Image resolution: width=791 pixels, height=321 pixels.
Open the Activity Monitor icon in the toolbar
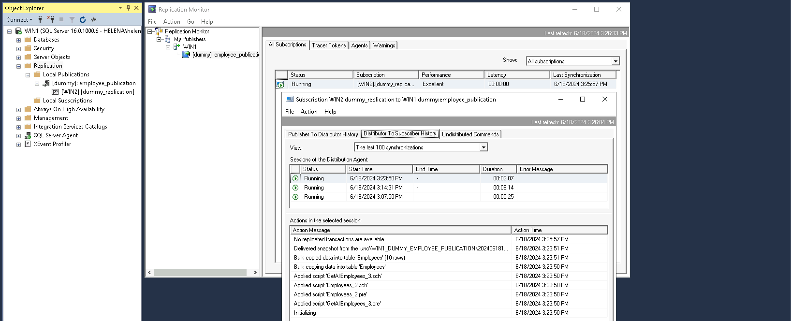(x=93, y=19)
